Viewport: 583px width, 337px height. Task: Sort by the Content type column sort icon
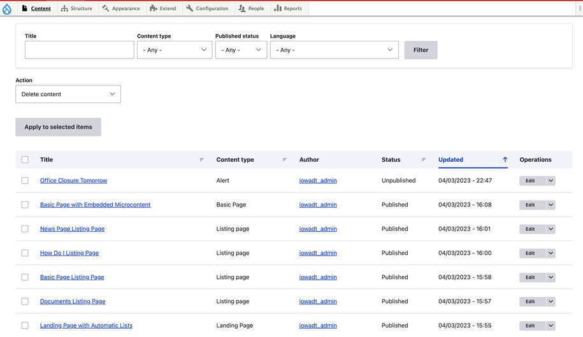284,159
